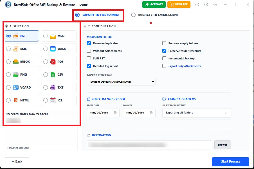Enable Without Attachments checkbox

89,51
